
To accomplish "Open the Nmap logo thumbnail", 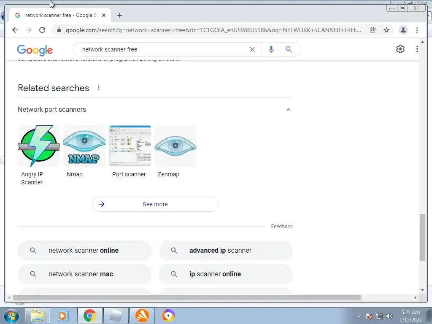I will pos(84,146).
